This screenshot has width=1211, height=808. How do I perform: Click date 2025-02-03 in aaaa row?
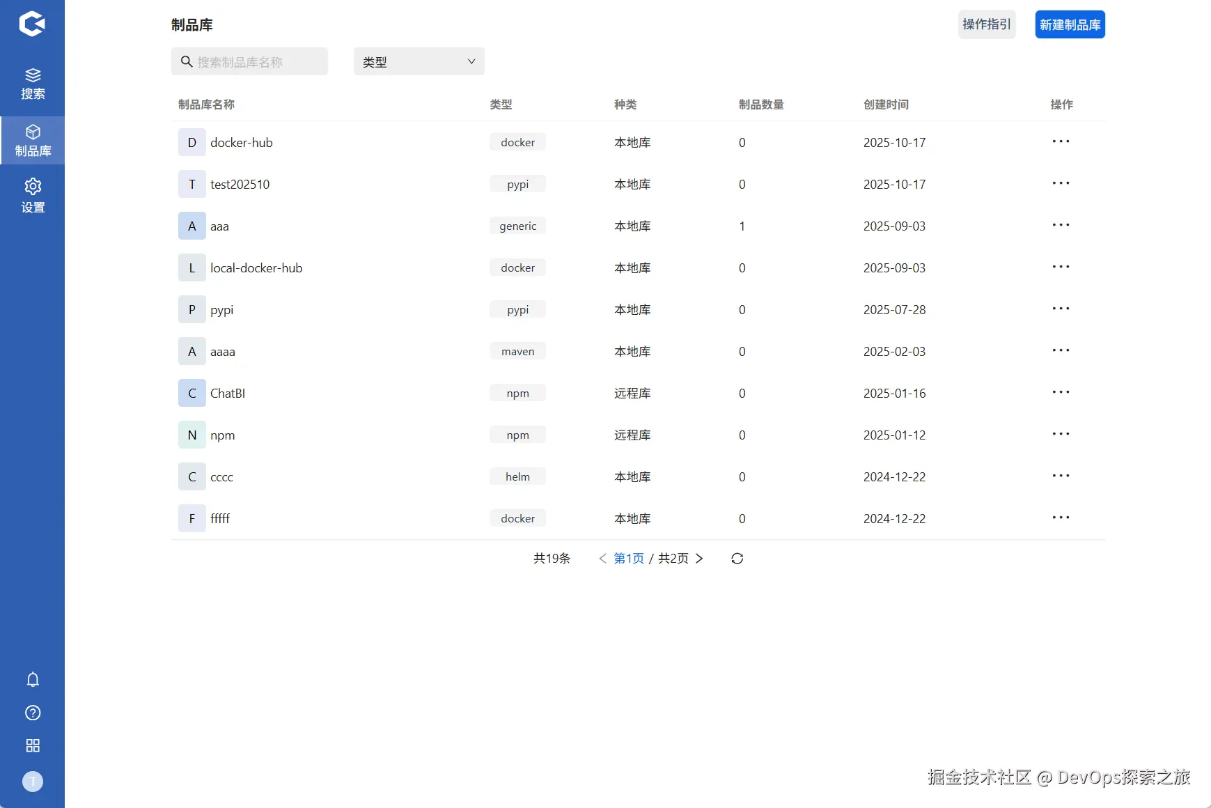(895, 351)
